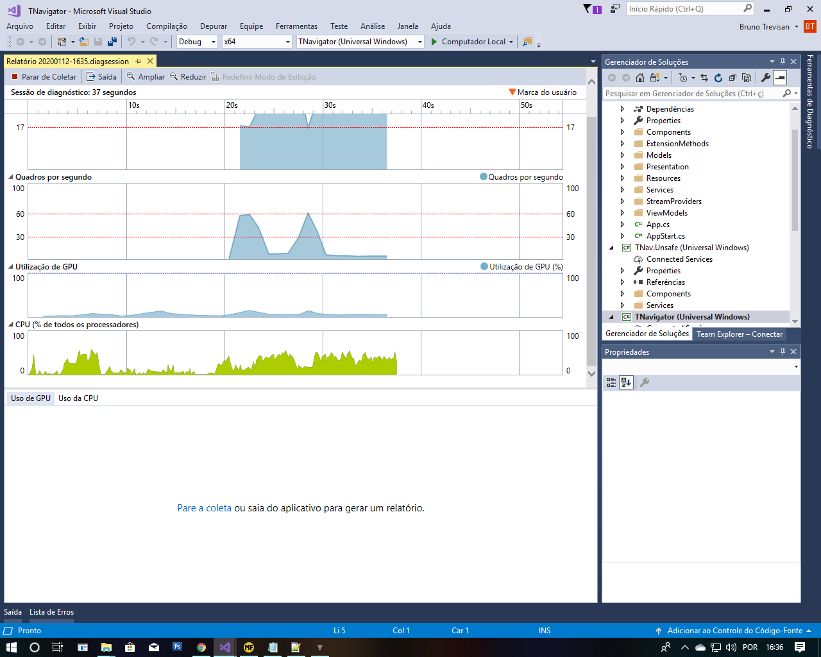Open the Análise menu
The width and height of the screenshot is (821, 657).
click(372, 26)
